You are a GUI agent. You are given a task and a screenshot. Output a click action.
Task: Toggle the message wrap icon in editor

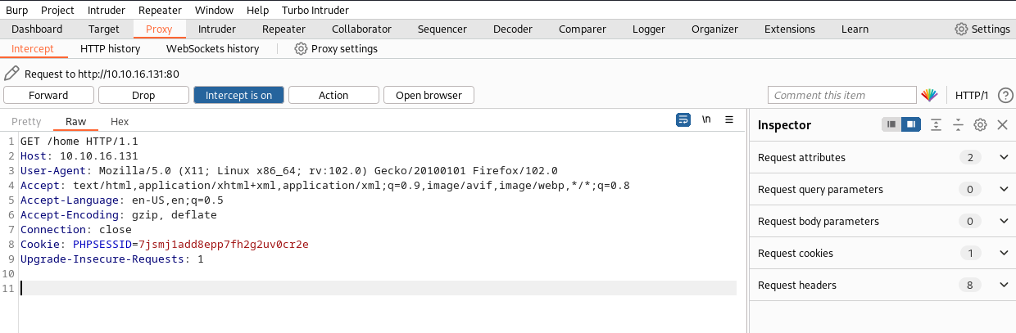click(683, 120)
